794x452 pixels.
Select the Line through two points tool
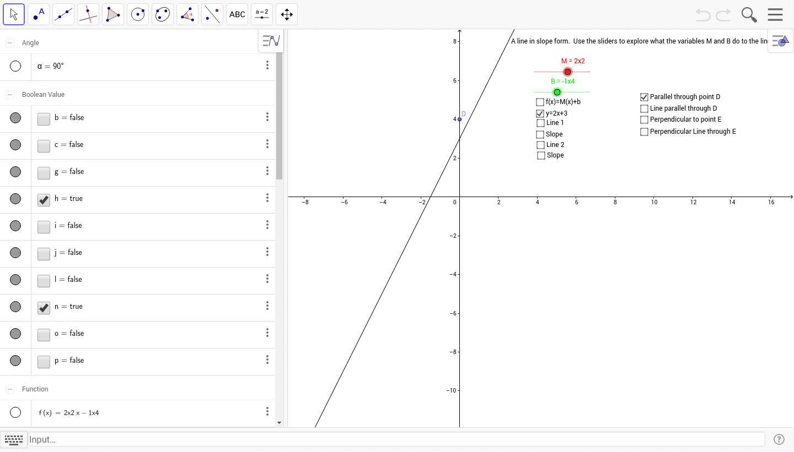pos(63,14)
